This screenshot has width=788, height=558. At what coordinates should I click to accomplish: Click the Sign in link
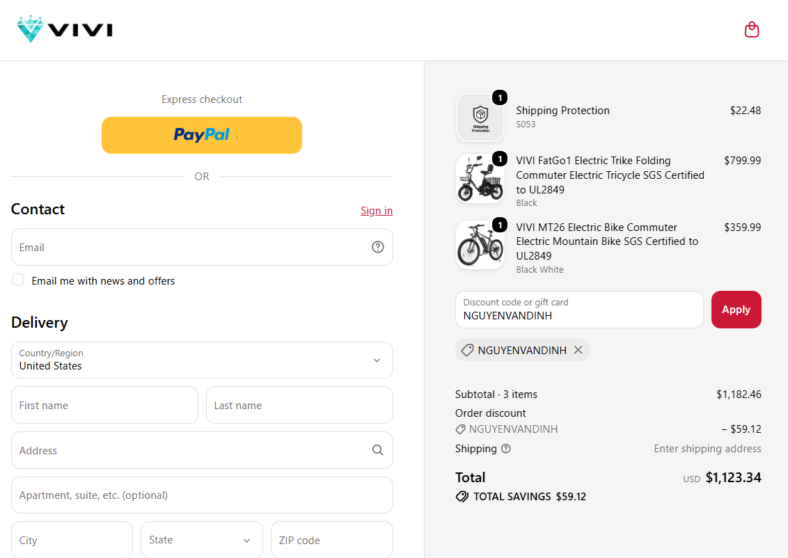(377, 210)
